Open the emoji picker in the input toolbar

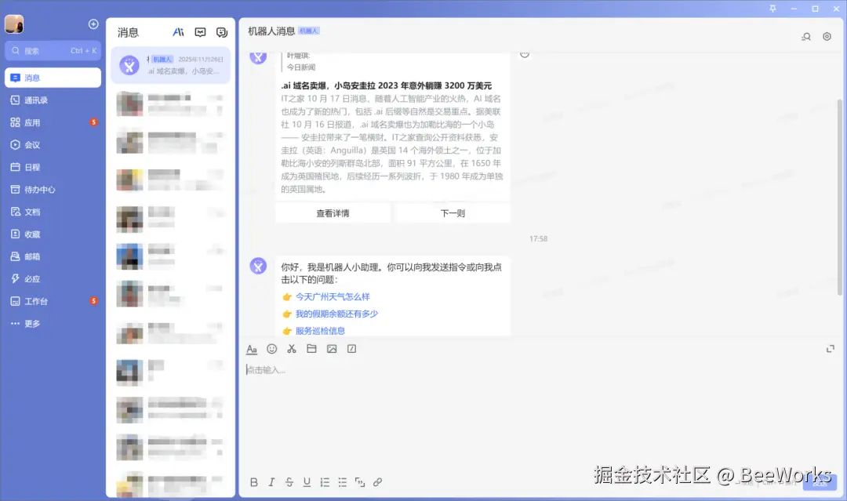click(x=272, y=349)
